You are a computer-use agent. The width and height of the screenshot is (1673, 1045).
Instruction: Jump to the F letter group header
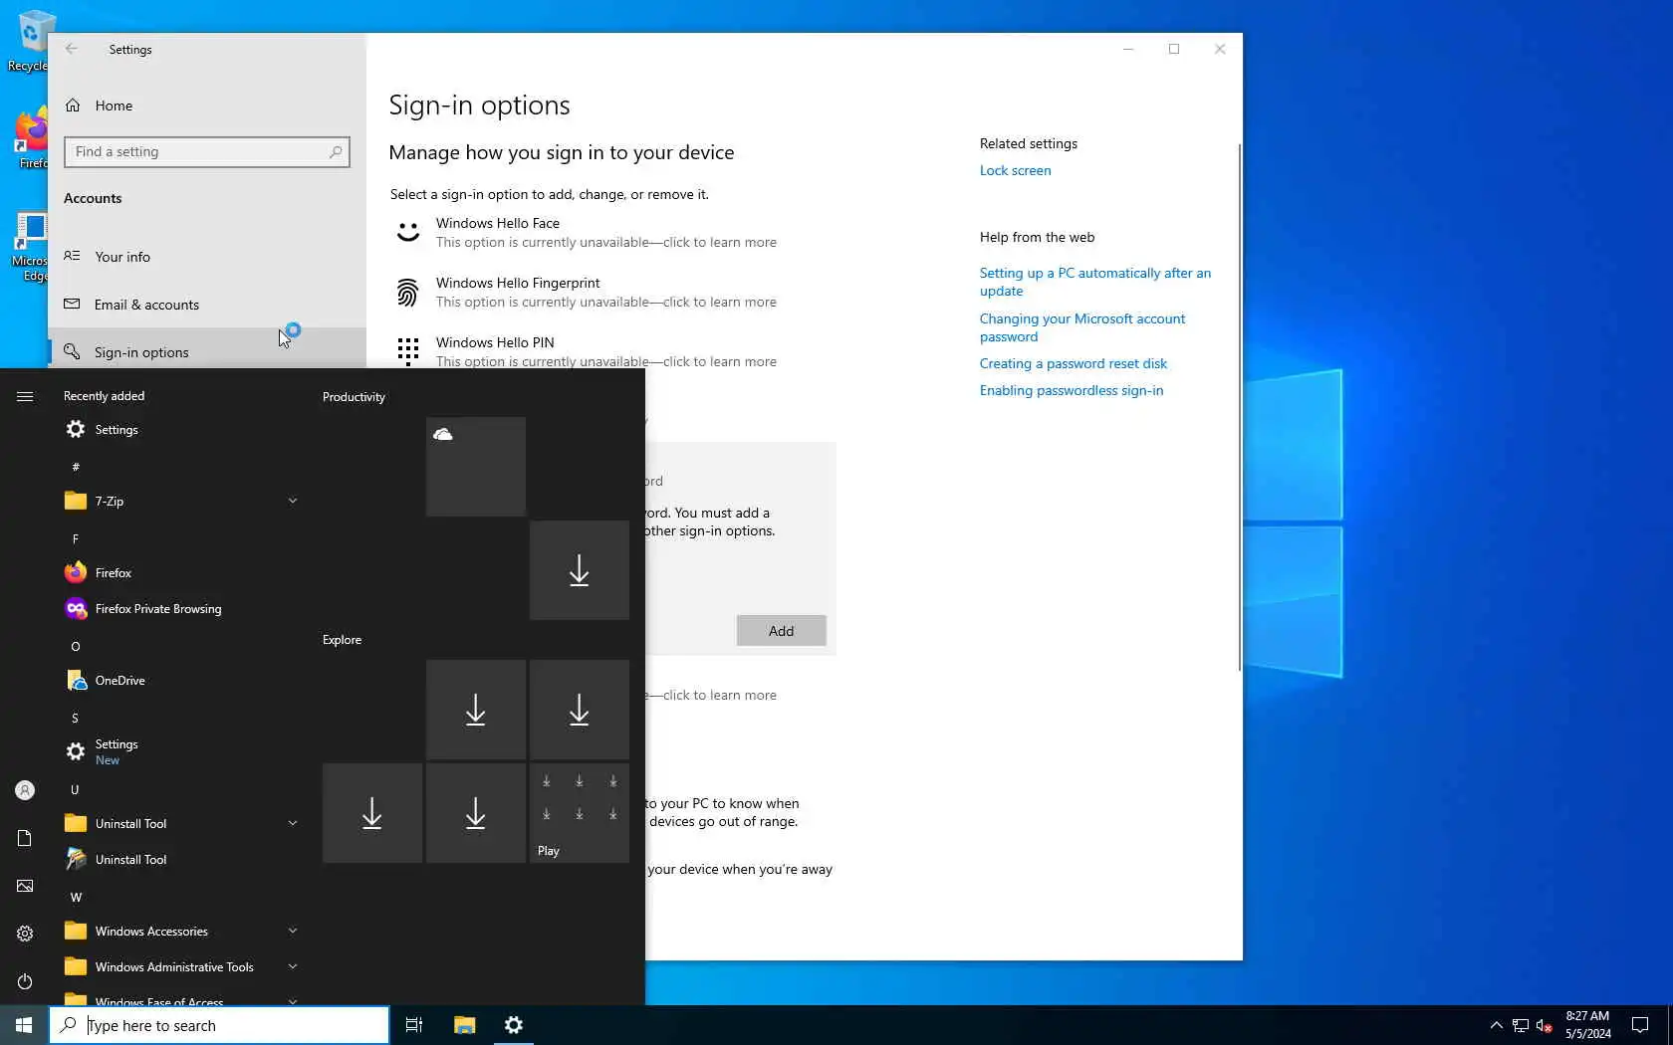click(x=76, y=538)
